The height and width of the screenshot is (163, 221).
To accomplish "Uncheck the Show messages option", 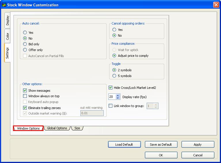I will coord(25,91).
